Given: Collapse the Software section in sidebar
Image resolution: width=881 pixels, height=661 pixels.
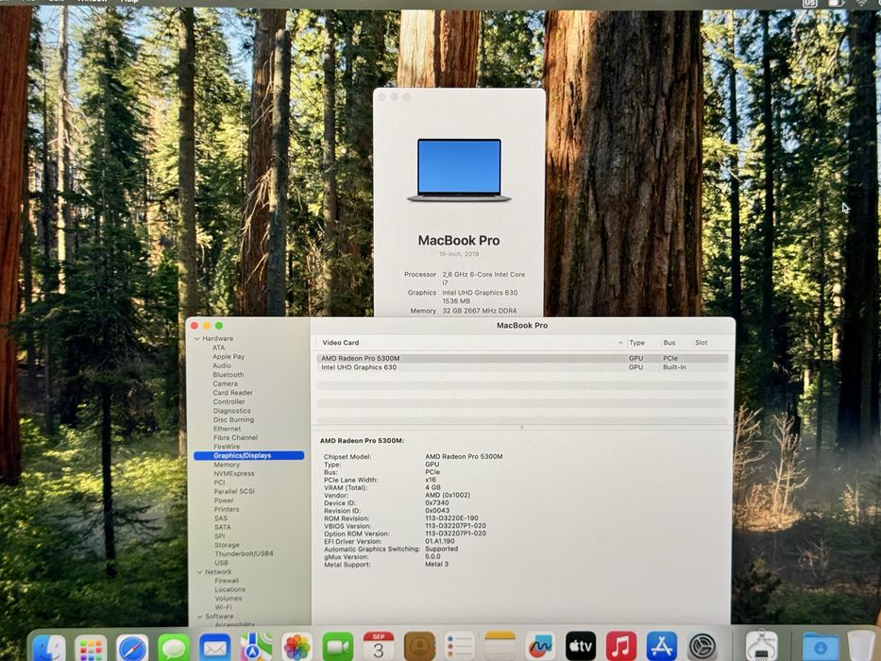Looking at the screenshot, I should point(200,617).
